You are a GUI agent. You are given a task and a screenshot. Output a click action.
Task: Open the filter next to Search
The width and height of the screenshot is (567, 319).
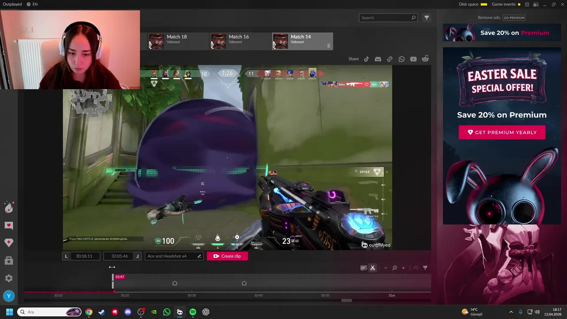(x=427, y=18)
